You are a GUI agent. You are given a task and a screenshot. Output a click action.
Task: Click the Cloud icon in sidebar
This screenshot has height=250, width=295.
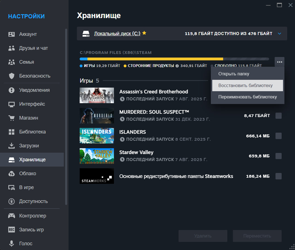[x=11, y=173]
